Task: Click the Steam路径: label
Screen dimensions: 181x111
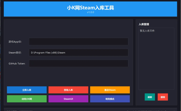Action: click(15, 53)
